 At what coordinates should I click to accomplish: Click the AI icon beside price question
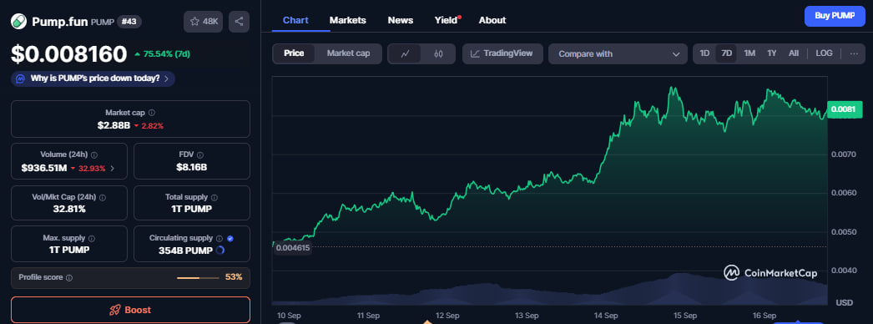(20, 78)
